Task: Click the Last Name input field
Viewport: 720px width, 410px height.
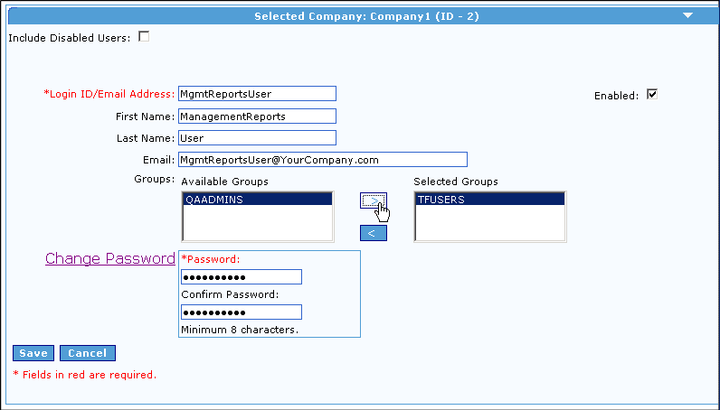Action: pyautogui.click(x=257, y=138)
